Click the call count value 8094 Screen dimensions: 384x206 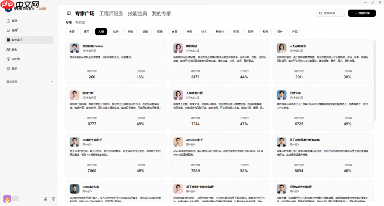click(299, 171)
